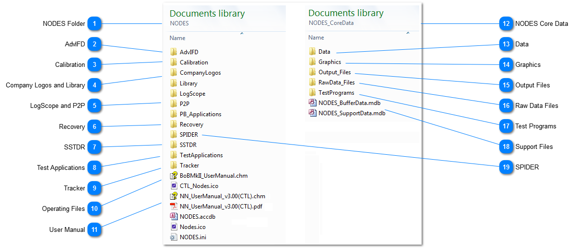Select the TestApplications folder icon

point(174,155)
